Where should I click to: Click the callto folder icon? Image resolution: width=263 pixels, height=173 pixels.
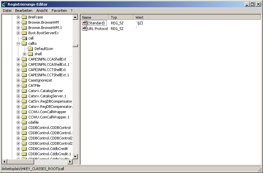(24, 43)
